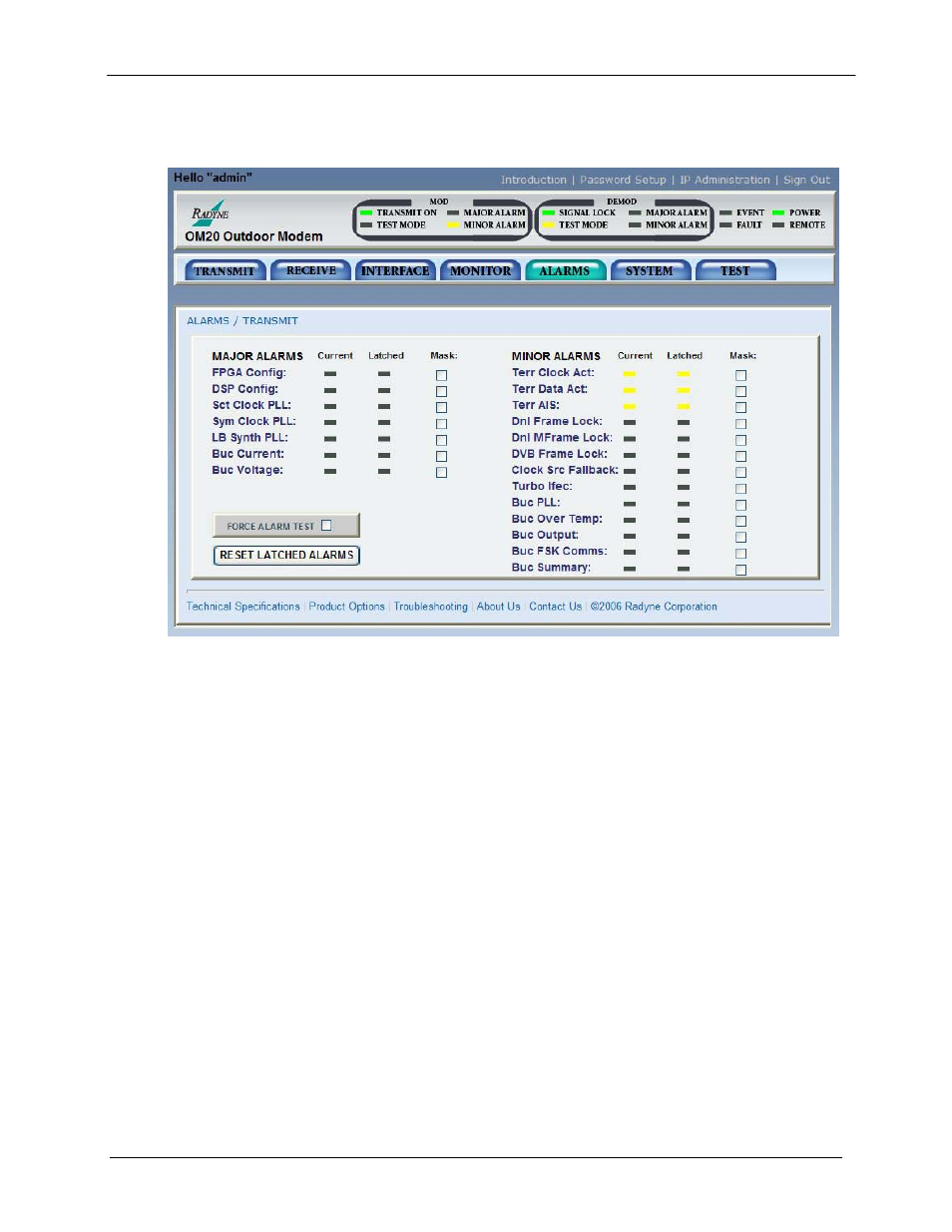The width and height of the screenshot is (952, 1232).
Task: Check the Dnl Frame Lock mask box
Action: 740,424
